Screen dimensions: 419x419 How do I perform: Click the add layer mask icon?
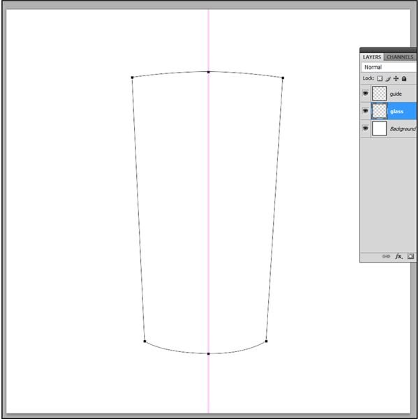point(410,256)
